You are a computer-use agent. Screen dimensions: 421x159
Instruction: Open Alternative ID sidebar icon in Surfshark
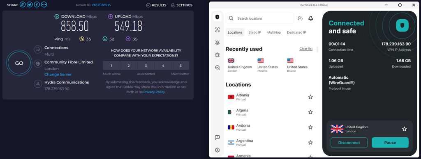tap(217, 30)
